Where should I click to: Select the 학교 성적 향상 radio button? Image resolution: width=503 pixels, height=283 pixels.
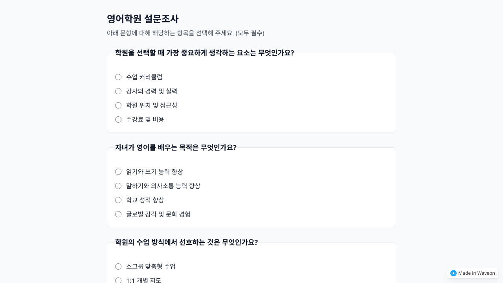[118, 200]
